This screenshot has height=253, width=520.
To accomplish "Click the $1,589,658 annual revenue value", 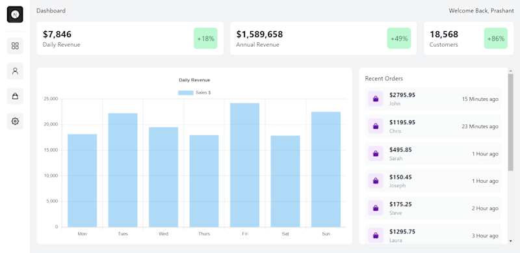I will tap(259, 34).
